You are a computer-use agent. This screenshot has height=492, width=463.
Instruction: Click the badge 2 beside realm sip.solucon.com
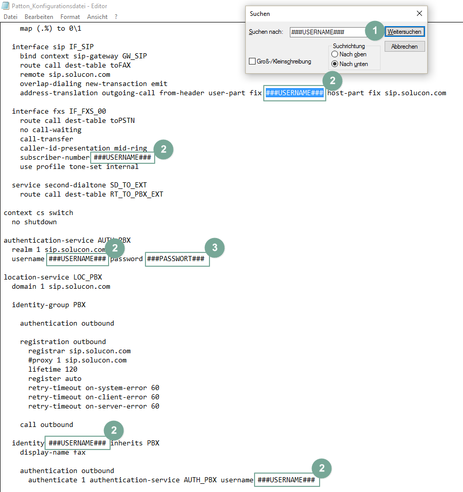114,248
